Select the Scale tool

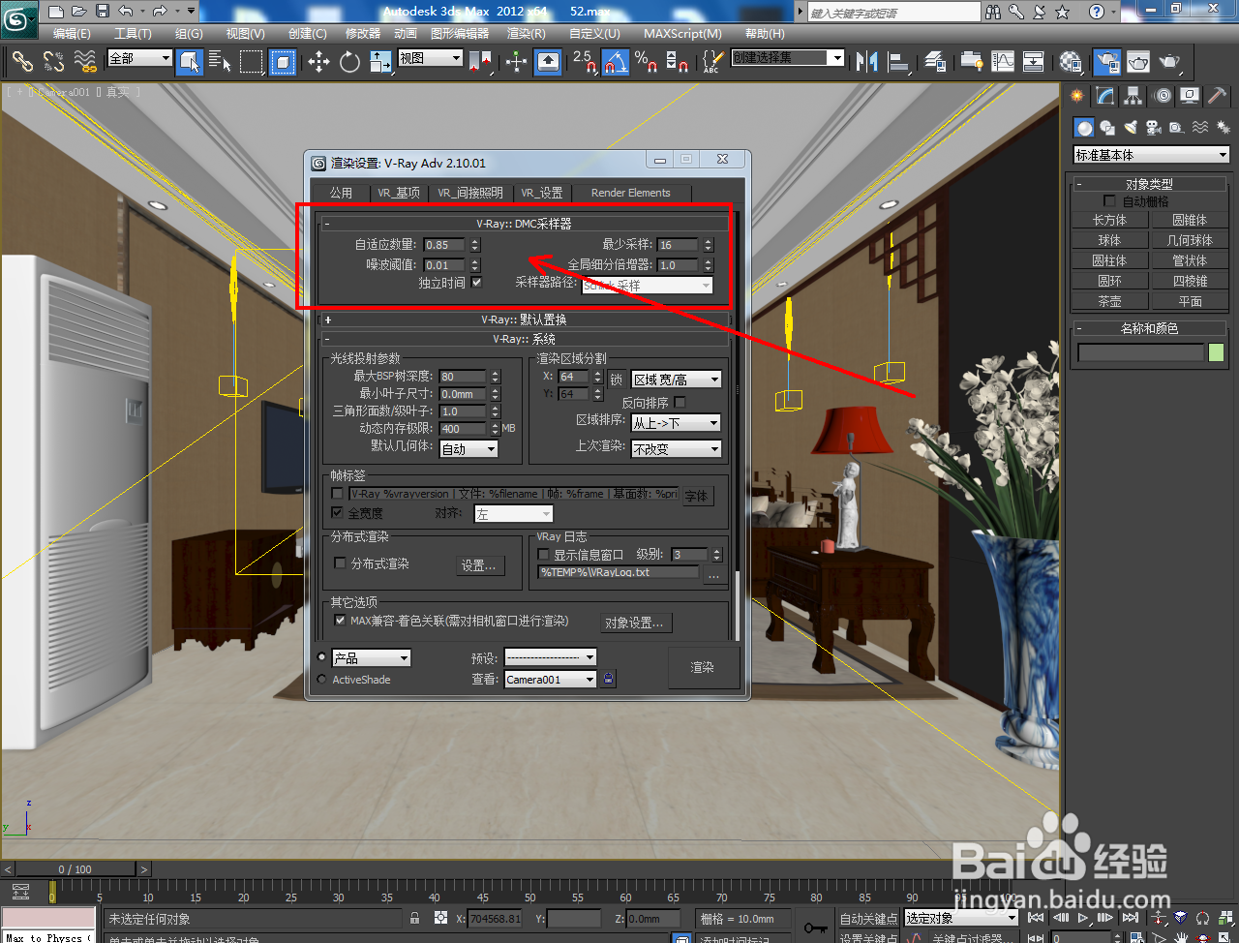pos(380,62)
